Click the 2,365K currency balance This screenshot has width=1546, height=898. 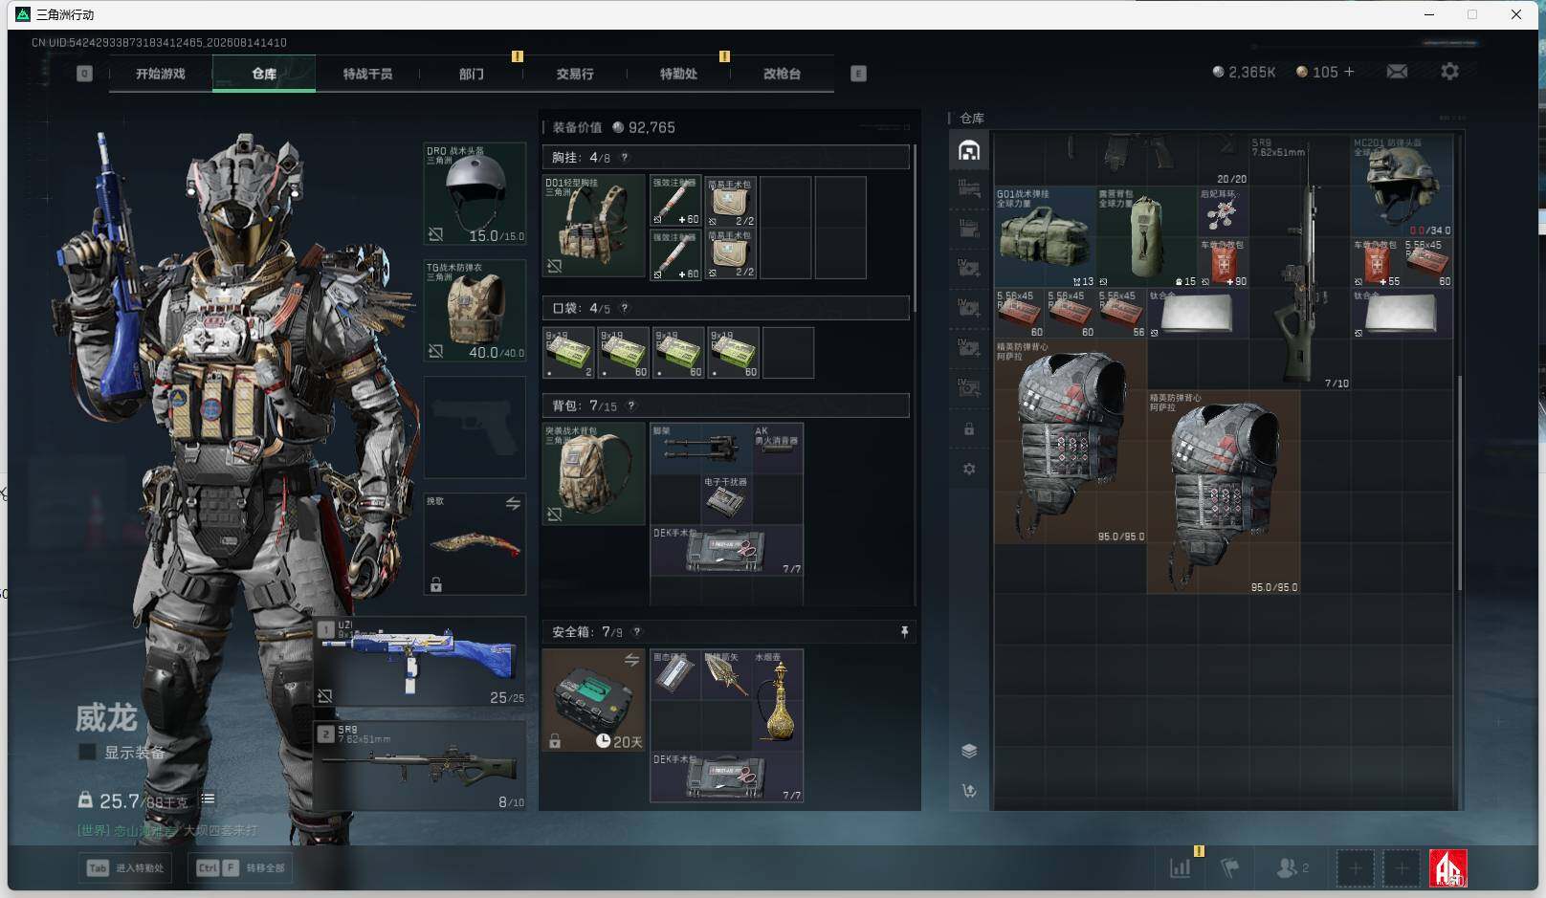click(1244, 72)
